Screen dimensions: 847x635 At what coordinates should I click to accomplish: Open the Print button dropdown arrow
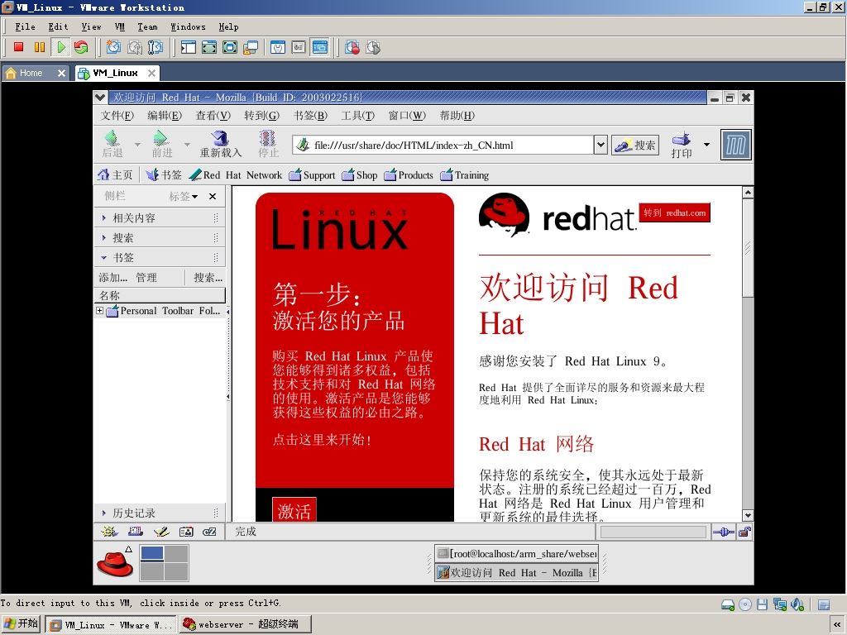click(706, 144)
